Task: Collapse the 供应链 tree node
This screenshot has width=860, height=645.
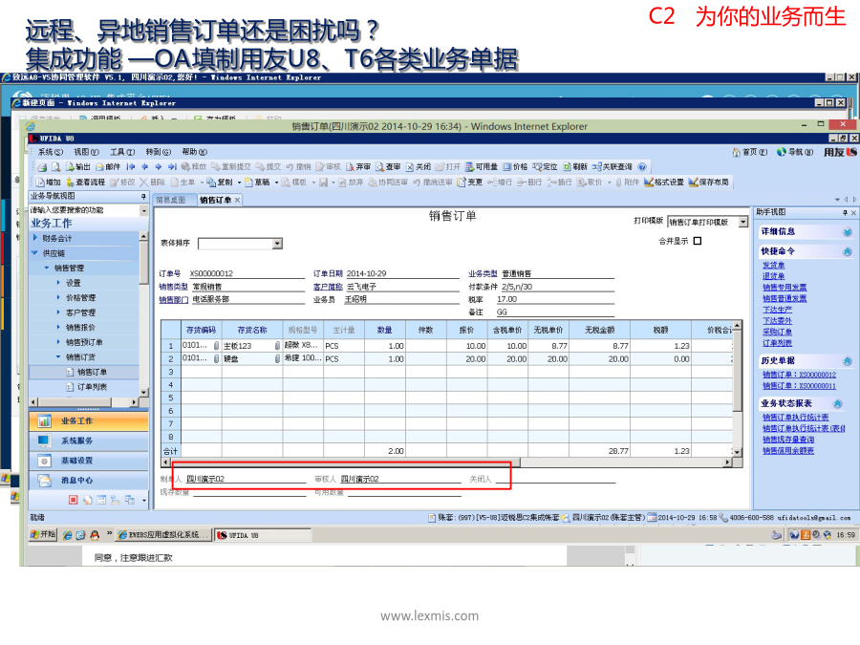Action: point(35,253)
